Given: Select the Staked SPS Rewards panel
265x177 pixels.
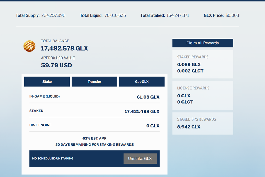Looking at the screenshot, I should click(x=203, y=123).
